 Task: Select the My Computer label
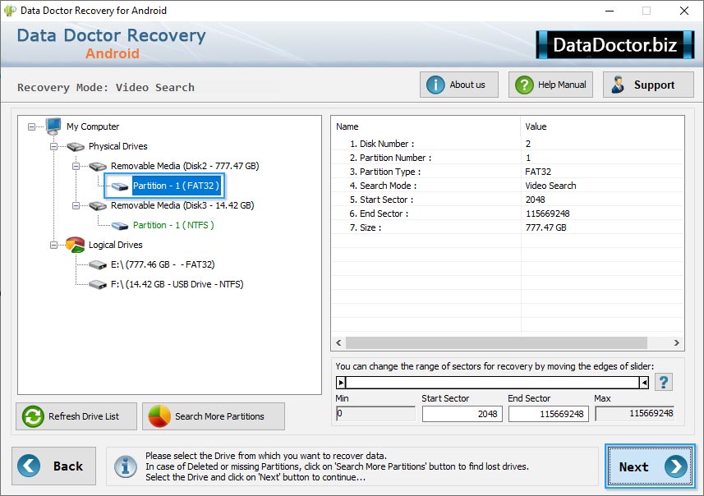[x=93, y=126]
